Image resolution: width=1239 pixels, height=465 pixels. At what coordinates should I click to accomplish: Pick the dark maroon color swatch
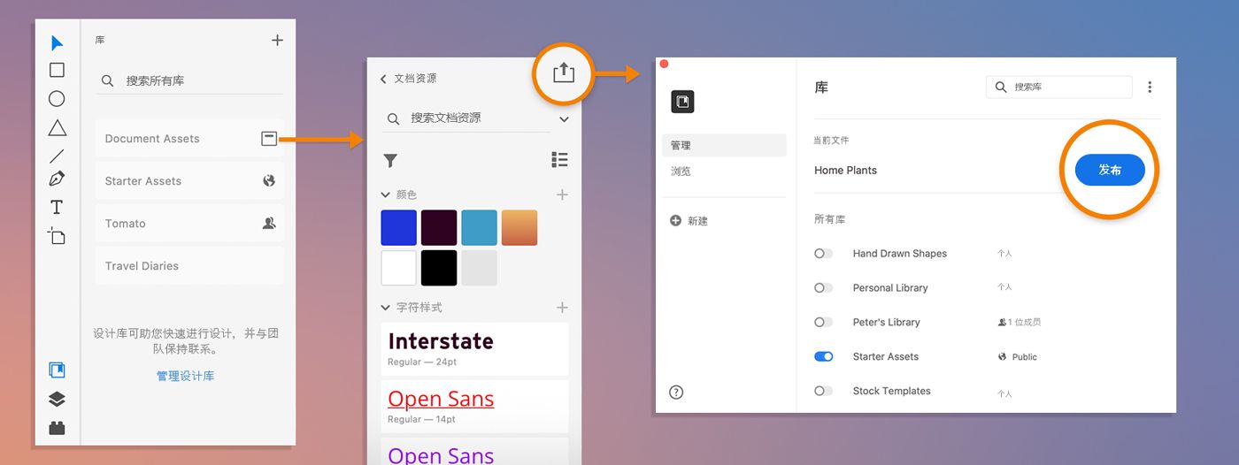(x=439, y=227)
